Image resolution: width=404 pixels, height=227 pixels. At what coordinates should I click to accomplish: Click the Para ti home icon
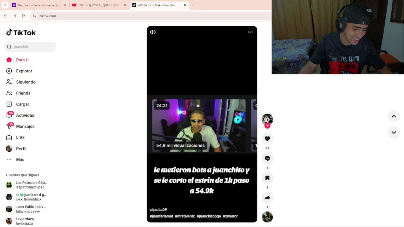pyautogui.click(x=9, y=60)
